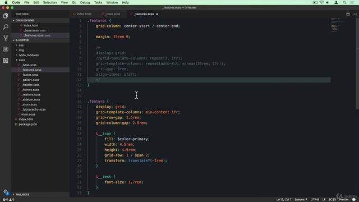
Task: Open the View menu
Action: [65, 2]
